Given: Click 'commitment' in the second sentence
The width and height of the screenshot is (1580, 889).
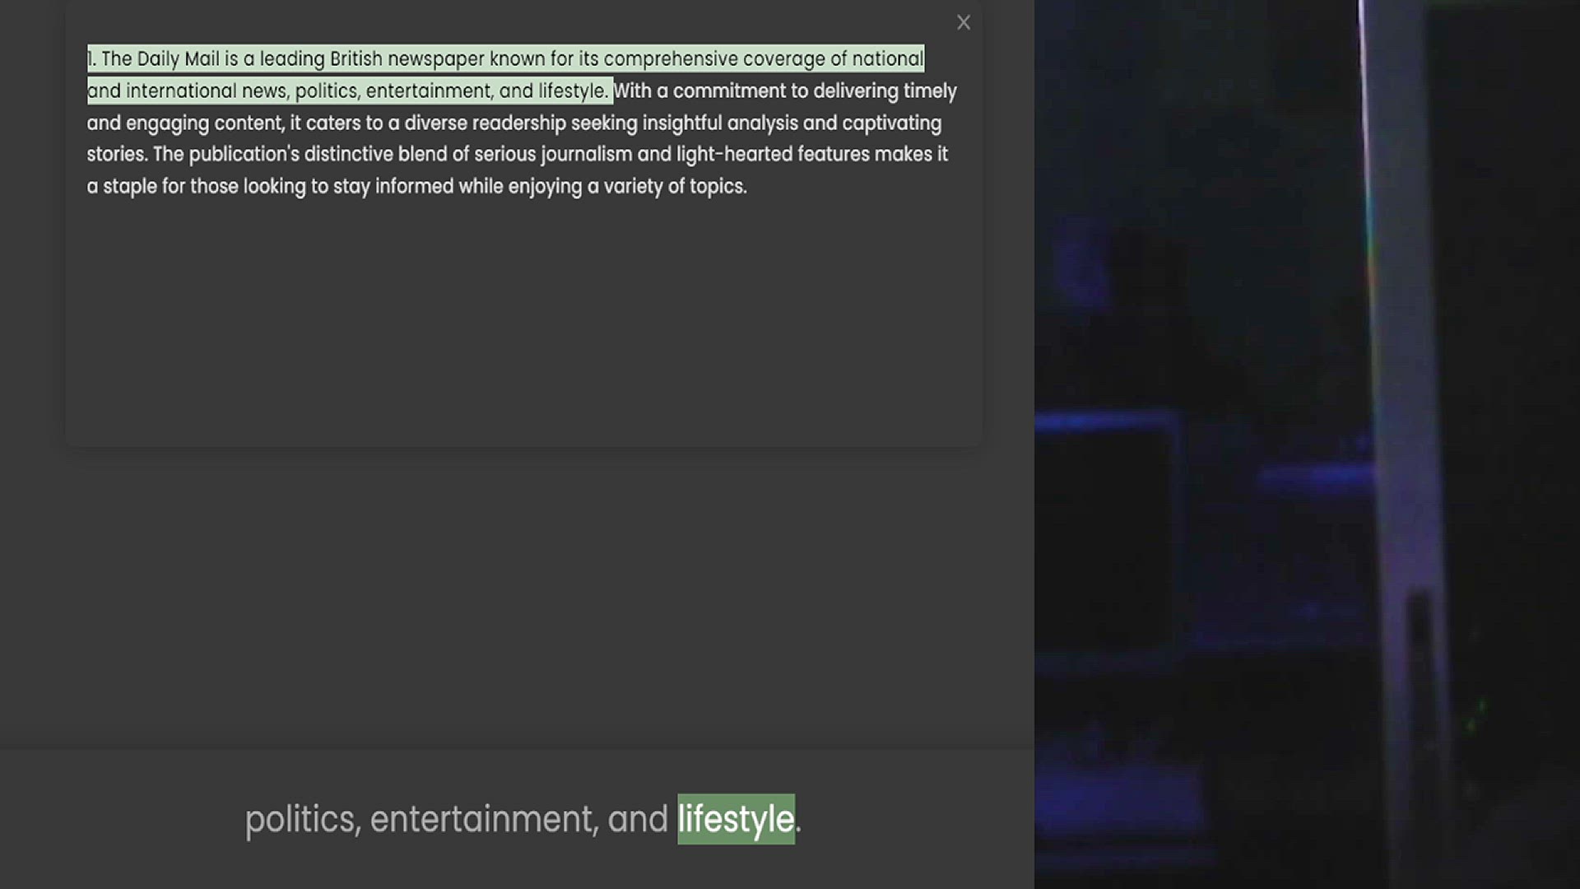Looking at the screenshot, I should pos(729,91).
